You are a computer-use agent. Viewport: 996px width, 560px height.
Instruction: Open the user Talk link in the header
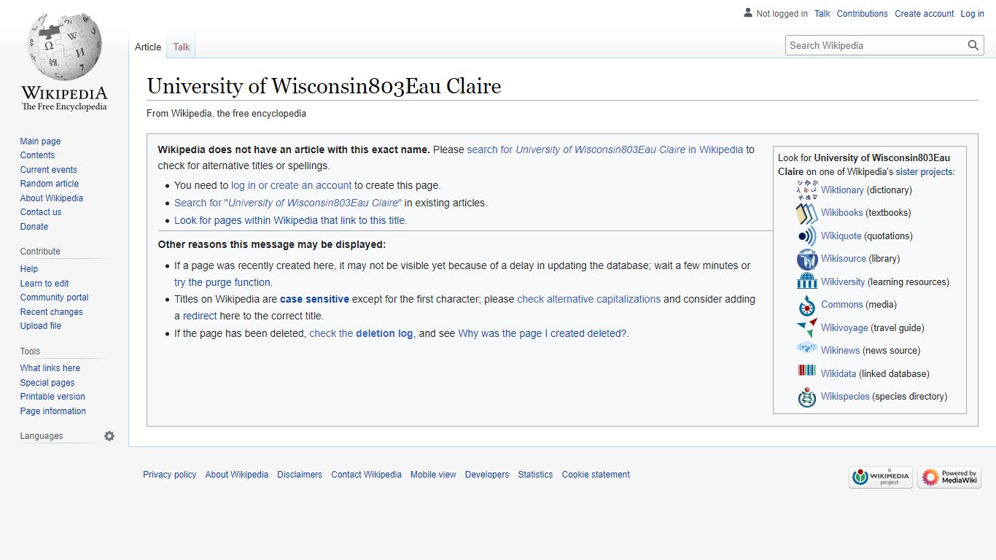click(x=822, y=14)
